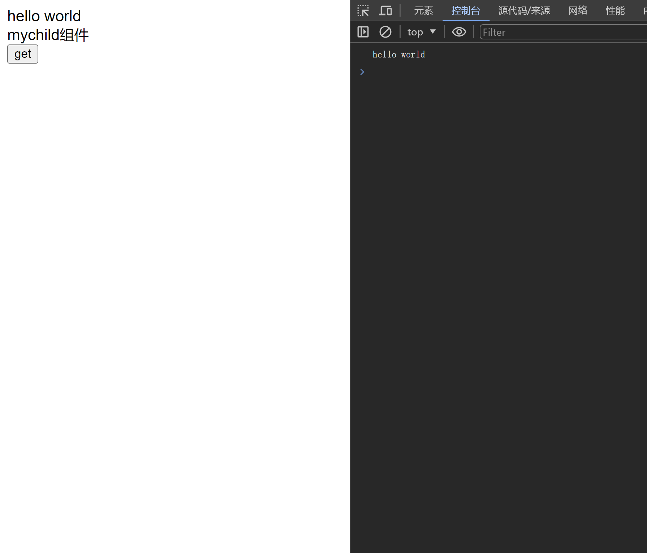The width and height of the screenshot is (647, 553).
Task: Select the 控制台 tab
Action: tap(465, 10)
